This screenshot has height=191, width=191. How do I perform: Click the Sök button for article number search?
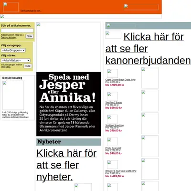click(x=30, y=36)
